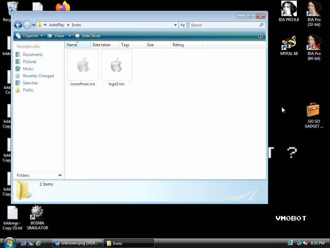330x248 pixels.
Task: Open the IDA PRO 6.8 desktop shortcut
Action: point(288,11)
